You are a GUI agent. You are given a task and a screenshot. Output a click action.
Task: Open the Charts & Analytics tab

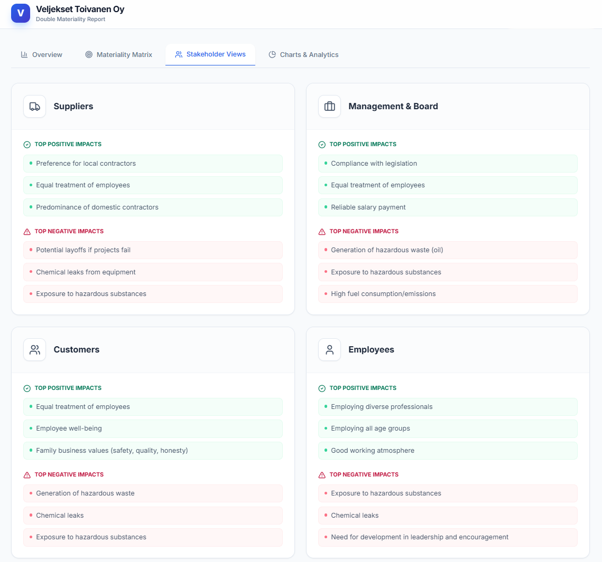click(303, 55)
